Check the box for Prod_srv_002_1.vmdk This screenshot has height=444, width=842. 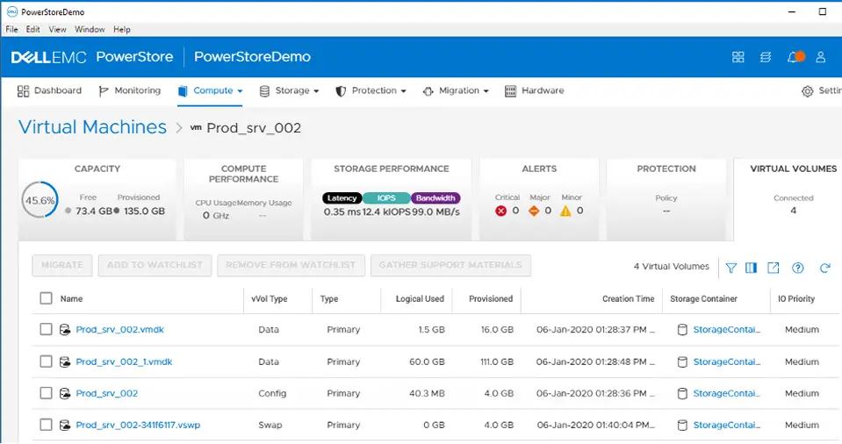coord(47,362)
